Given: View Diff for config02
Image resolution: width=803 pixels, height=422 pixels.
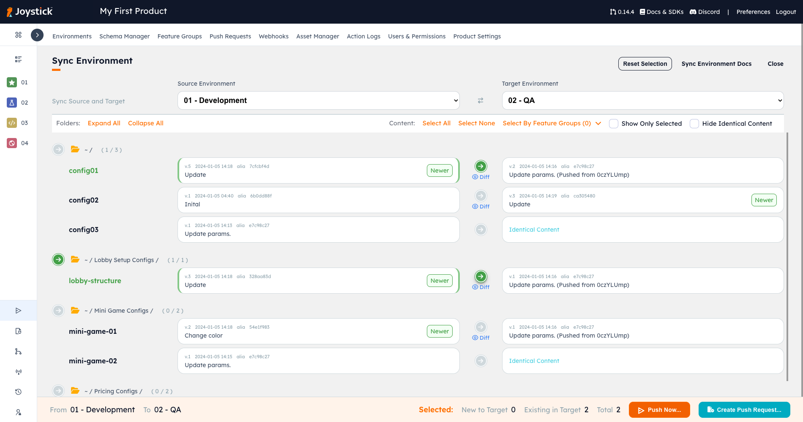Looking at the screenshot, I should point(481,207).
